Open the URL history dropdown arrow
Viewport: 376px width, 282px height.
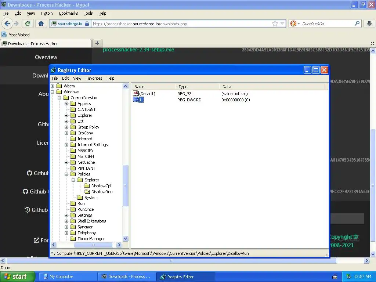tap(282, 23)
